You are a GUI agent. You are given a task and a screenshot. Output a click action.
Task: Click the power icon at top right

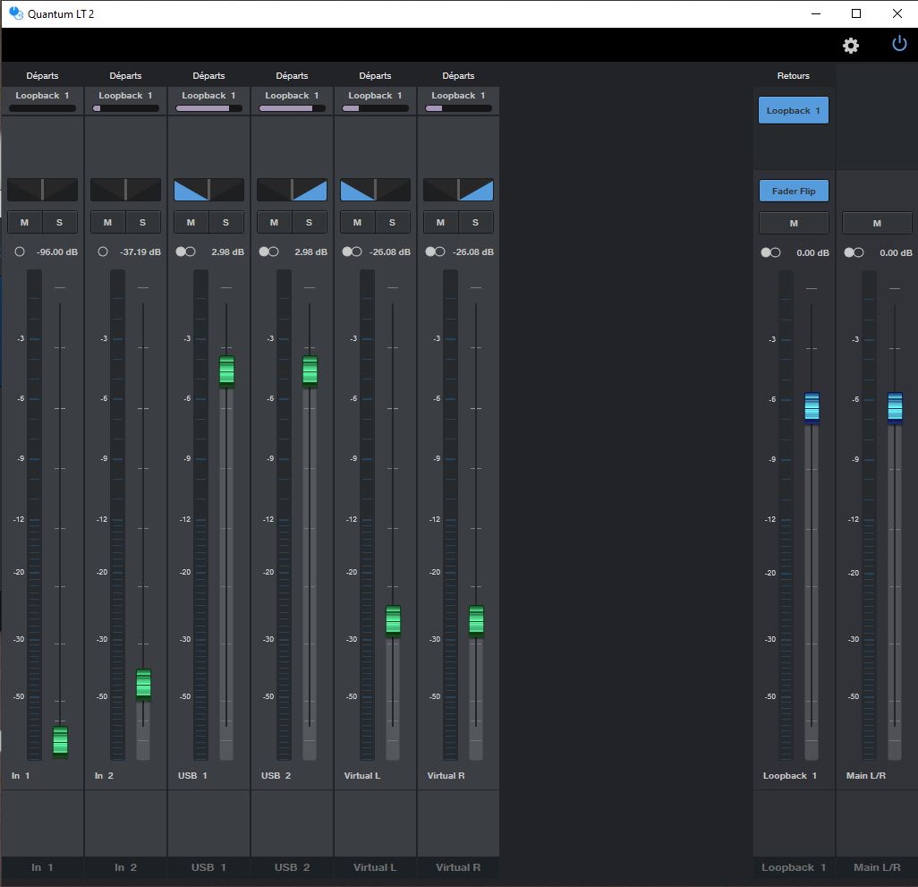point(898,42)
